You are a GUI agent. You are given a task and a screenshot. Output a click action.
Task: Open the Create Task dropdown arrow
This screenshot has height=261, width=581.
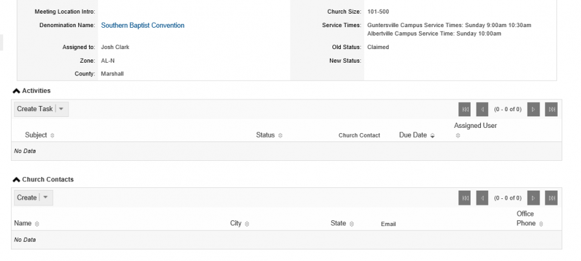[x=61, y=109]
